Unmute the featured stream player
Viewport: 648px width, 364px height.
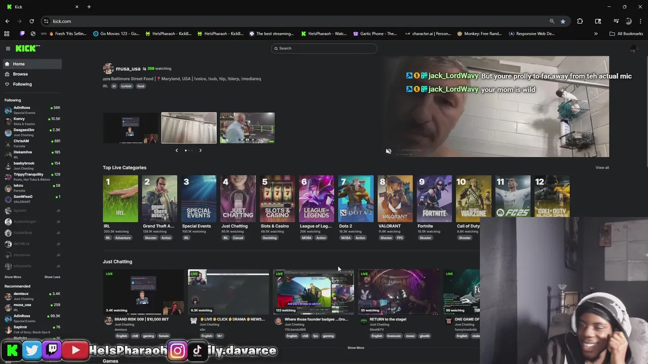point(388,151)
